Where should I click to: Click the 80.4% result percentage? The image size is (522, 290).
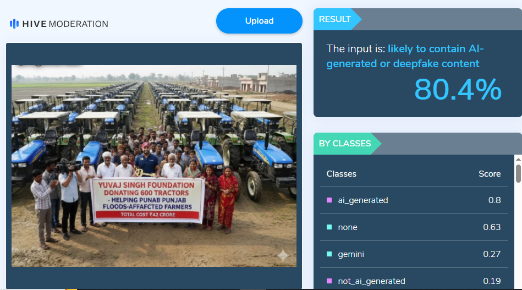[x=458, y=90]
